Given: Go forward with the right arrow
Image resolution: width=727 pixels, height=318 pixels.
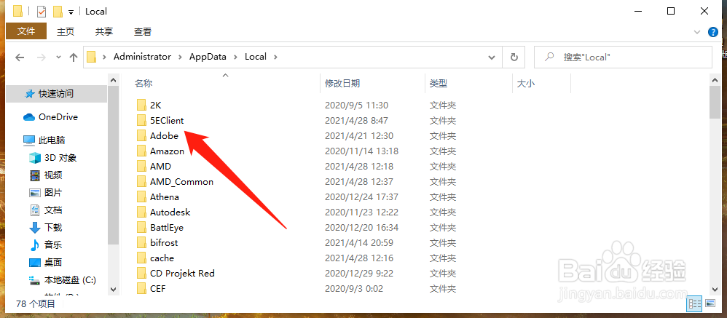Looking at the screenshot, I should pyautogui.click(x=42, y=57).
